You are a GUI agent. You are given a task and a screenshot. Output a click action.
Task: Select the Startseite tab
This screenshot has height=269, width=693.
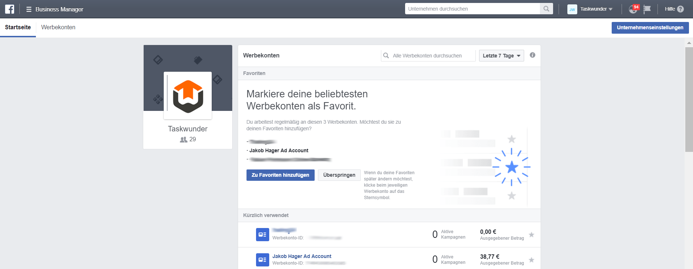pyautogui.click(x=18, y=27)
